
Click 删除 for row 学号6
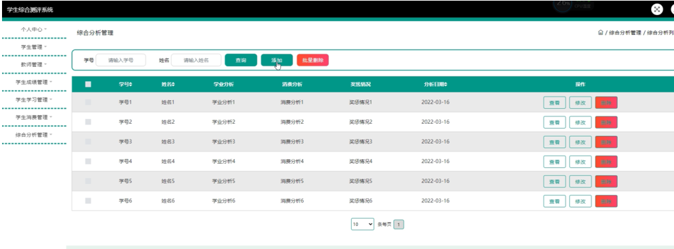[x=606, y=201]
